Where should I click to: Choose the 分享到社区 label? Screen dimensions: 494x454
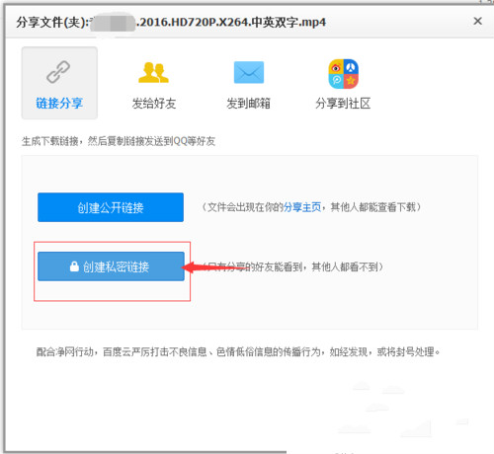[x=343, y=104]
